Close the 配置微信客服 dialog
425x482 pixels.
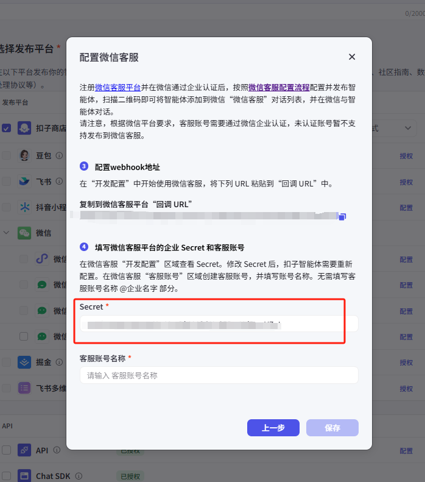click(352, 57)
